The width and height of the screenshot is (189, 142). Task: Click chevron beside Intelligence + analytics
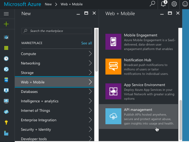tap(90, 101)
